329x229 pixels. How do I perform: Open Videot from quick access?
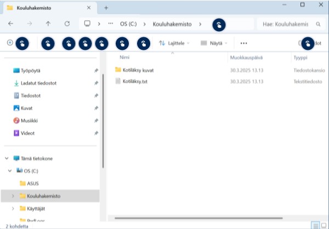28,133
